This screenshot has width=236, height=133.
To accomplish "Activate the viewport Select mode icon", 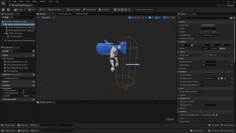I will 129,17.
